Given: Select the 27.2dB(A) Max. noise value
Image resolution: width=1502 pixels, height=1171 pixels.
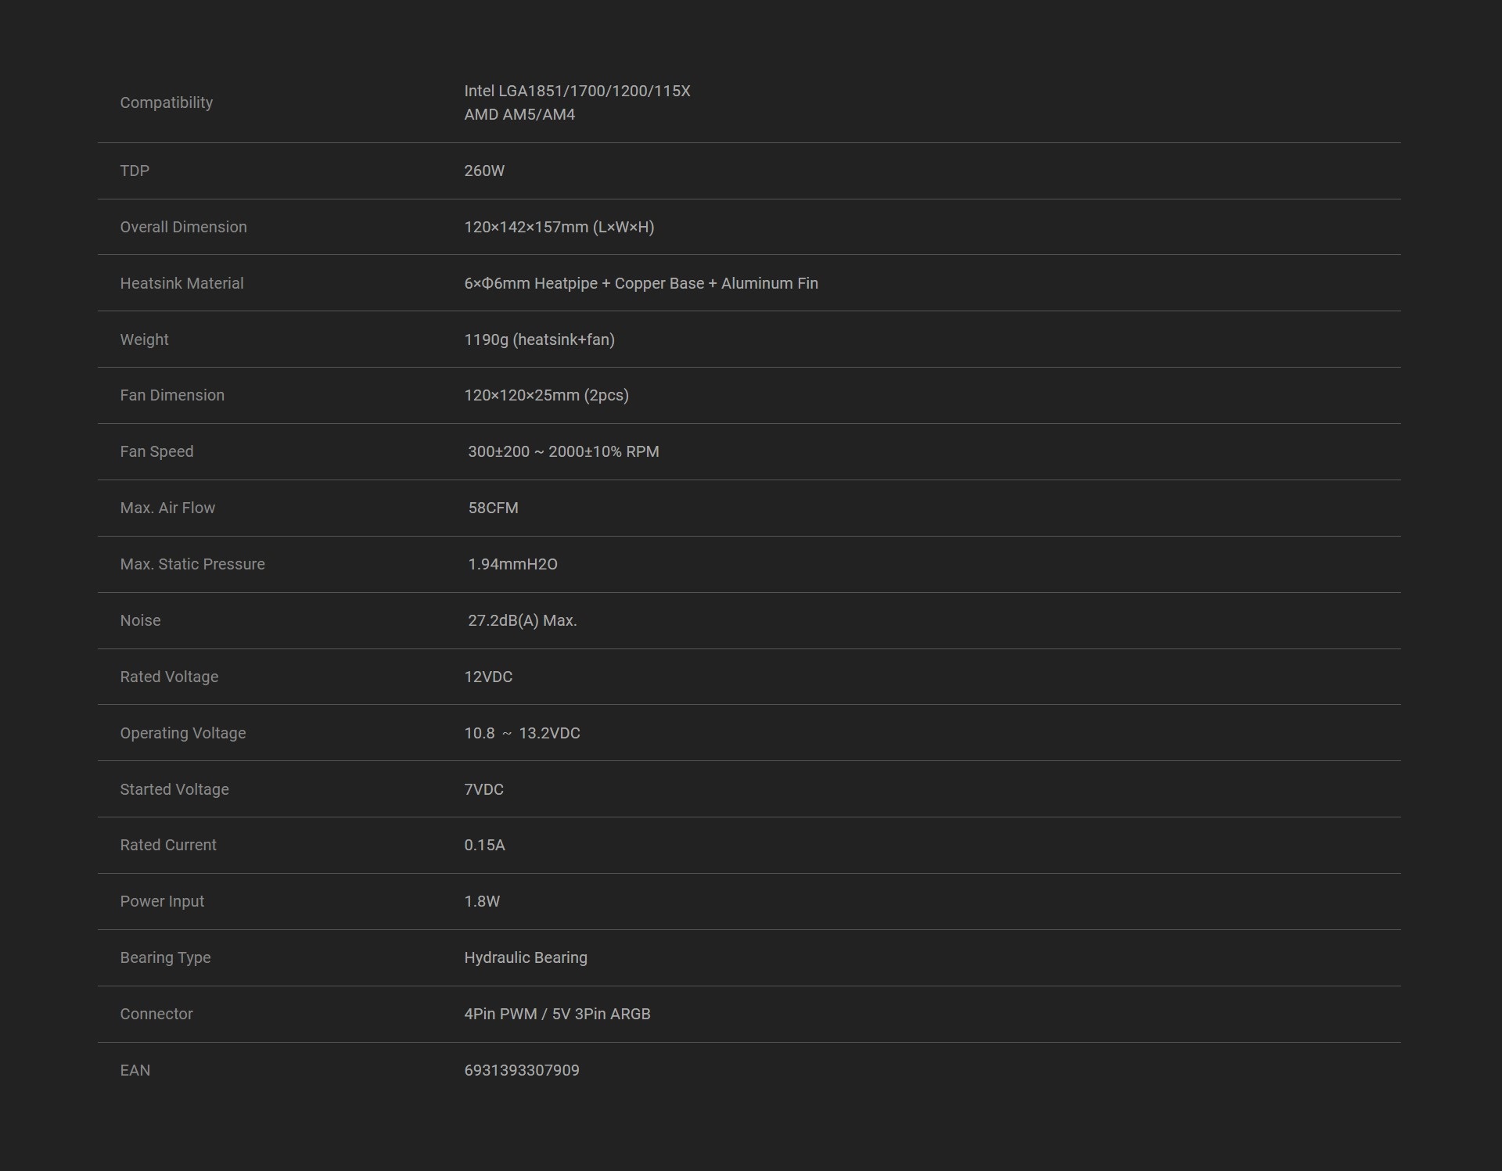Looking at the screenshot, I should 522,620.
